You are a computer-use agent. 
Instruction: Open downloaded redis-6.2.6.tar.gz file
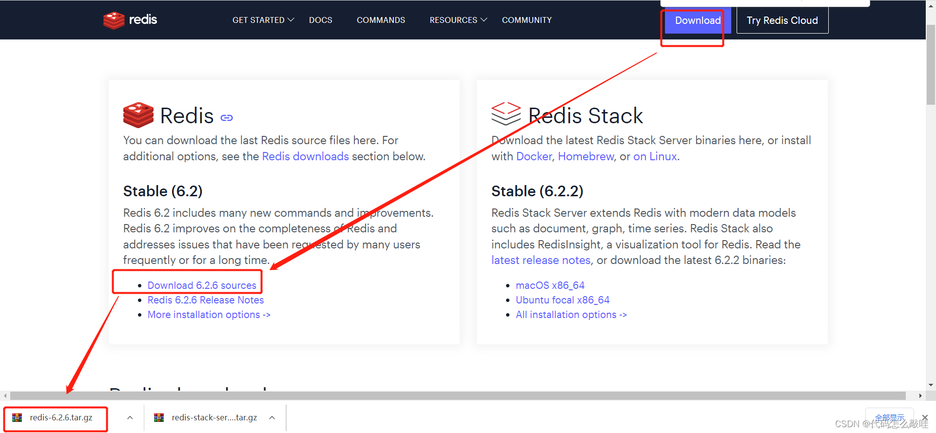61,417
